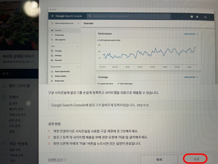Open the kijunwave.tistory.com blog link
The image size is (218, 164).
pyautogui.click(x=16, y=62)
